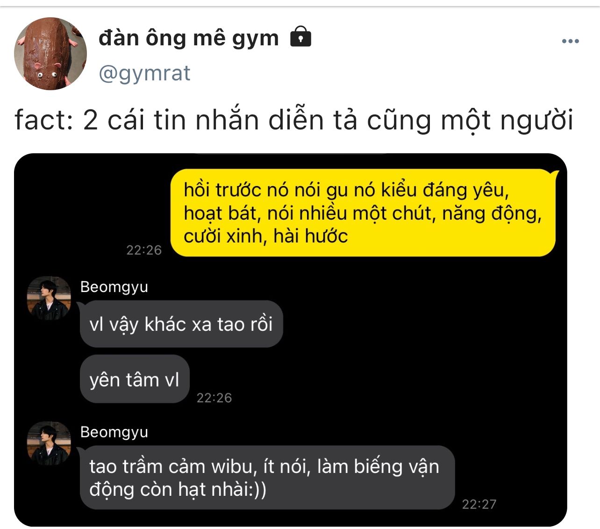Click the 22:26 timestamp beside the yellow bubble
The height and width of the screenshot is (529, 600).
pos(144,250)
